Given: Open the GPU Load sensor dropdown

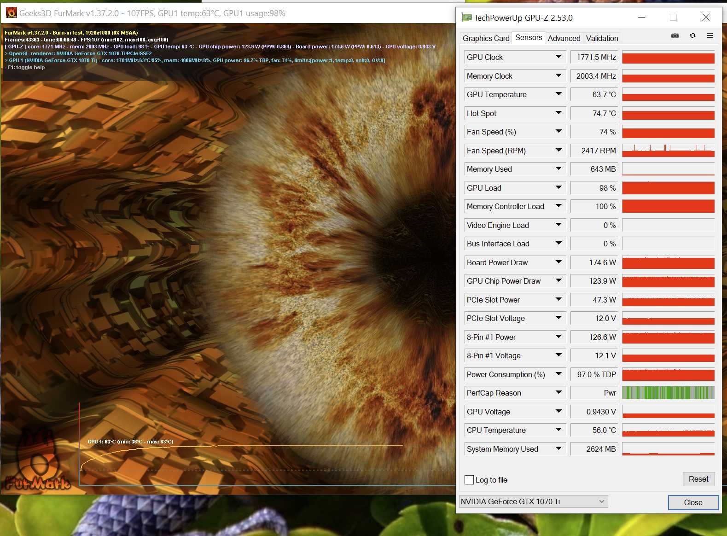Looking at the screenshot, I should (558, 188).
